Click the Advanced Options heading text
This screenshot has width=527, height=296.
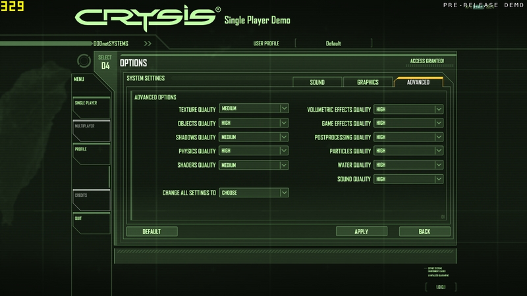click(155, 97)
